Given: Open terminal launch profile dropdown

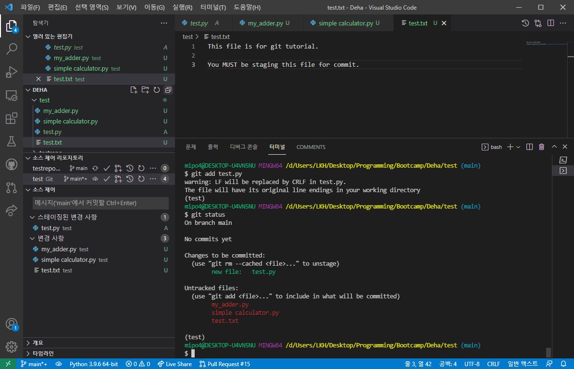Looking at the screenshot, I should [x=518, y=147].
